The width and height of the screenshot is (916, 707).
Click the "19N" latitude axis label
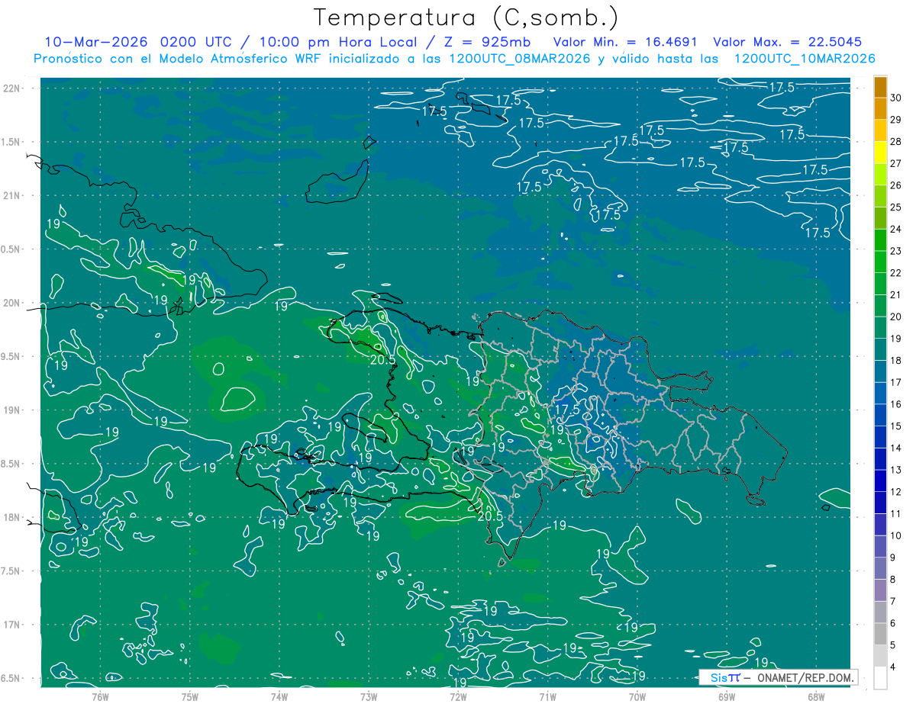(13, 410)
